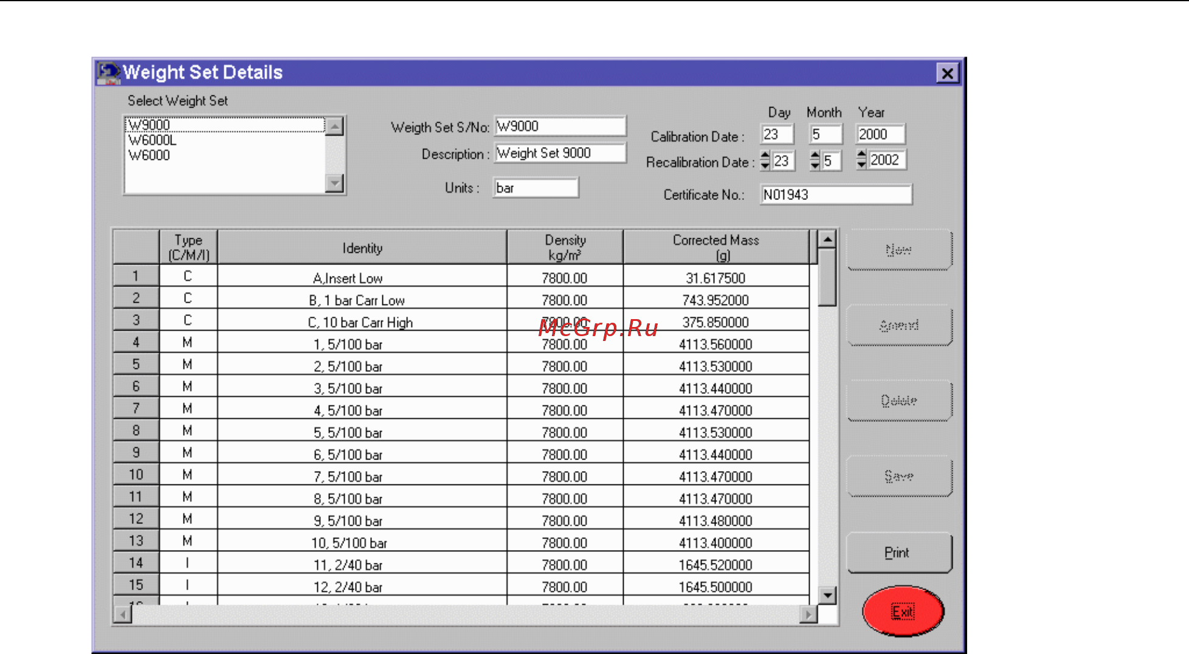Click the cell '5, 5/100 bar'
Viewport: 1189px width, 654px height.
tap(362, 430)
